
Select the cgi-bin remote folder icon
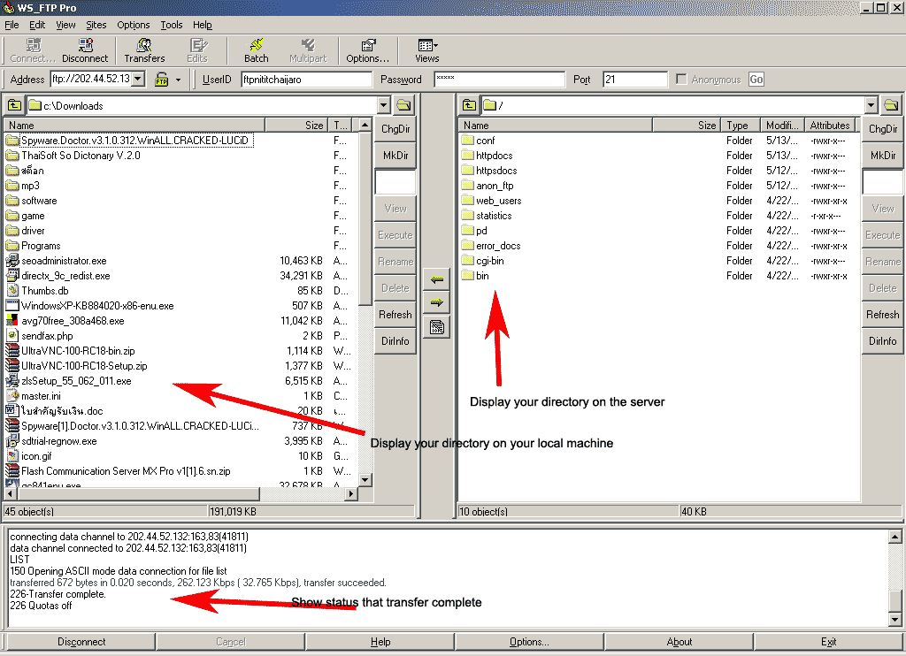[x=467, y=261]
